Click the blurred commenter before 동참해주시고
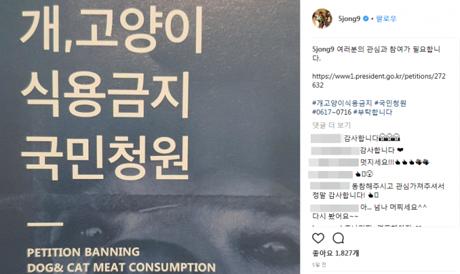The width and height of the screenshot is (460, 274). [330, 186]
